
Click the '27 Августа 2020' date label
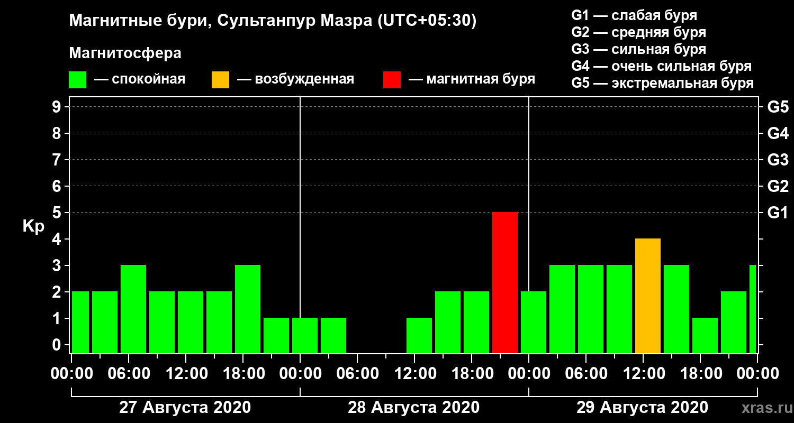click(185, 407)
